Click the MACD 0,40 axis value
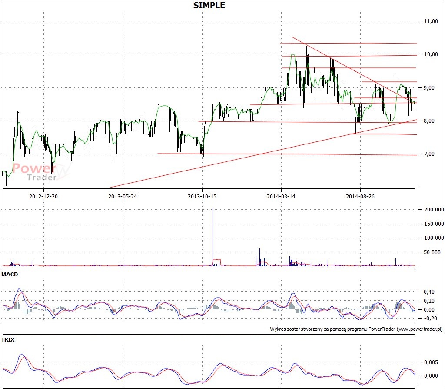Screen dimensions: 445x389 [429, 292]
